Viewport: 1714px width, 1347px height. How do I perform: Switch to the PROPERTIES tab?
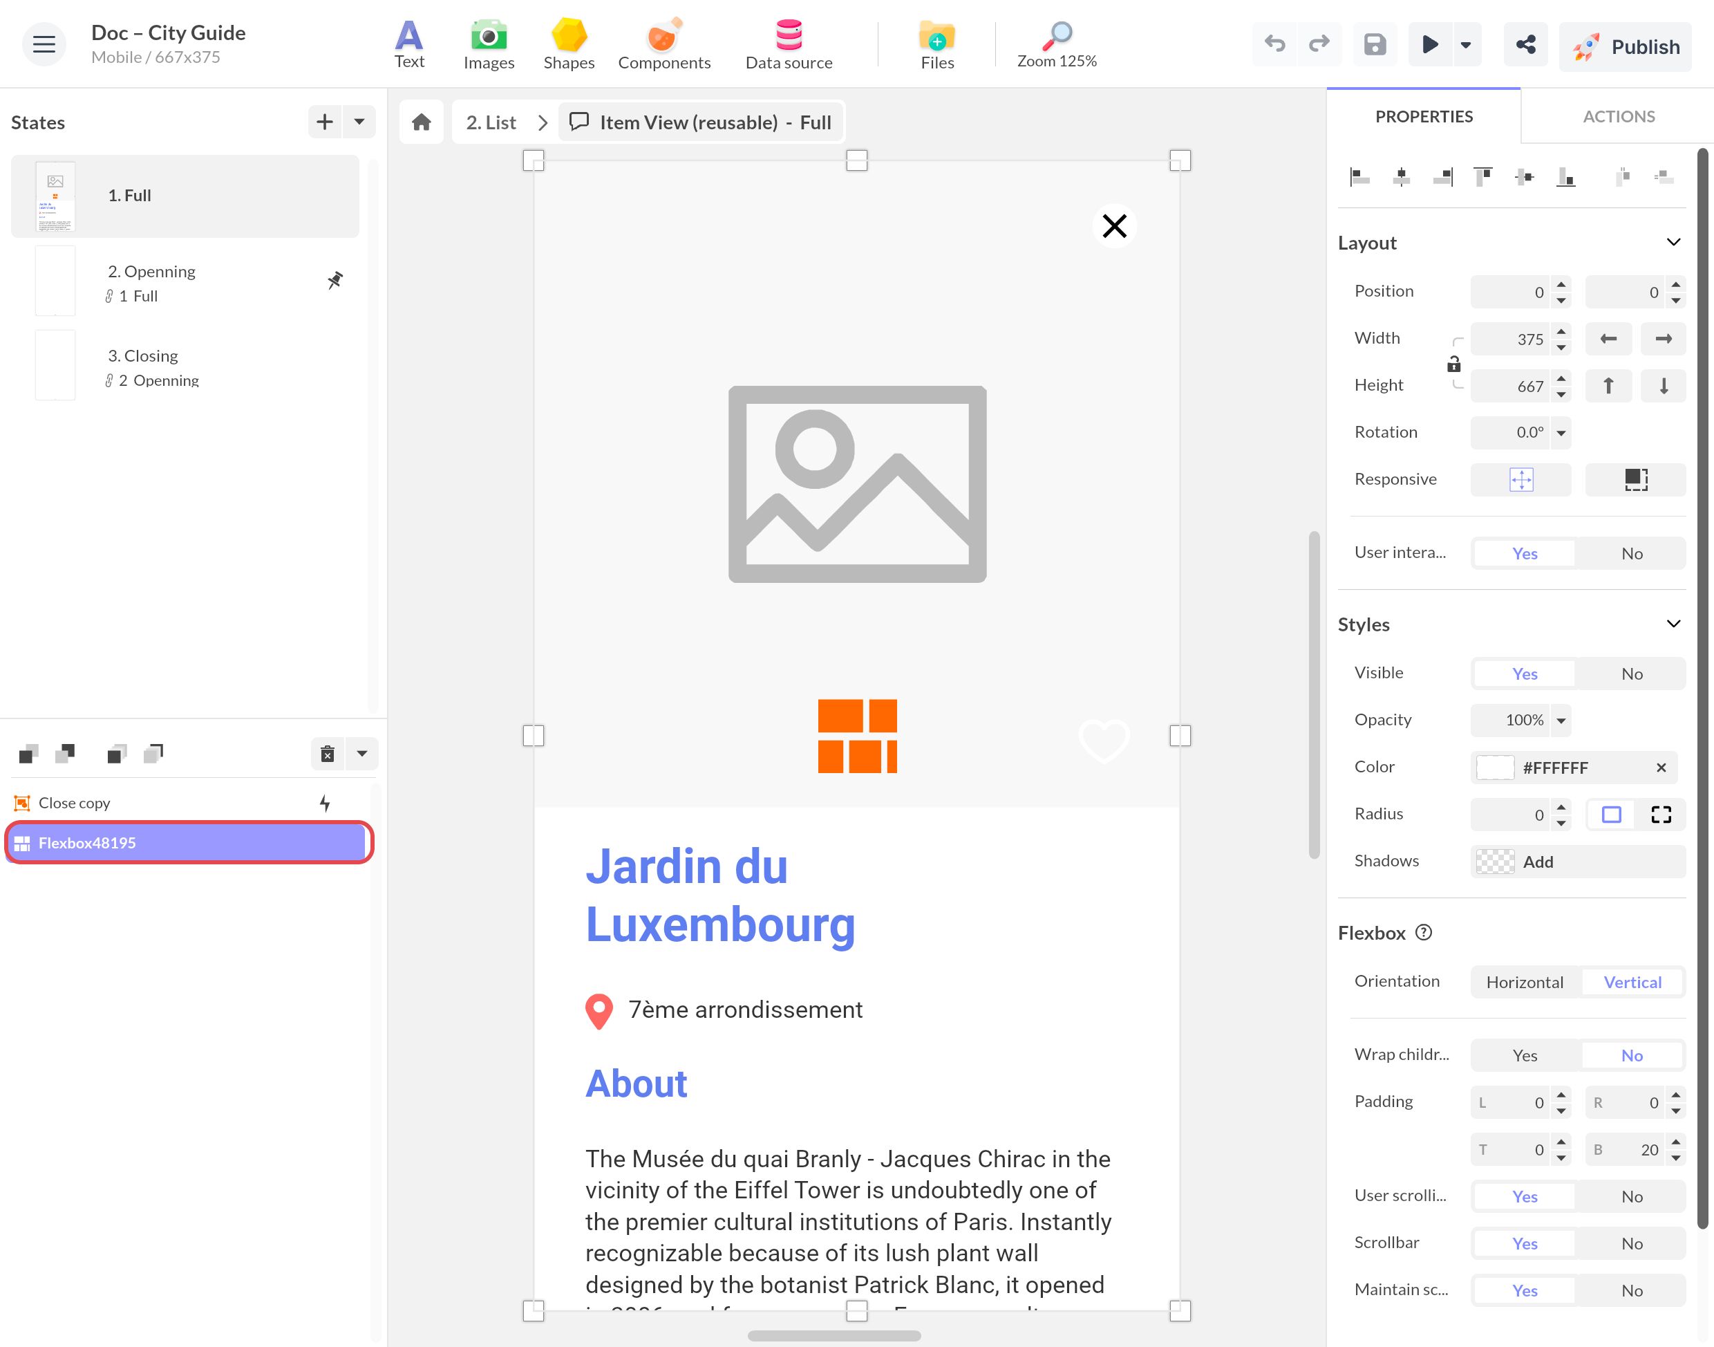tap(1424, 116)
